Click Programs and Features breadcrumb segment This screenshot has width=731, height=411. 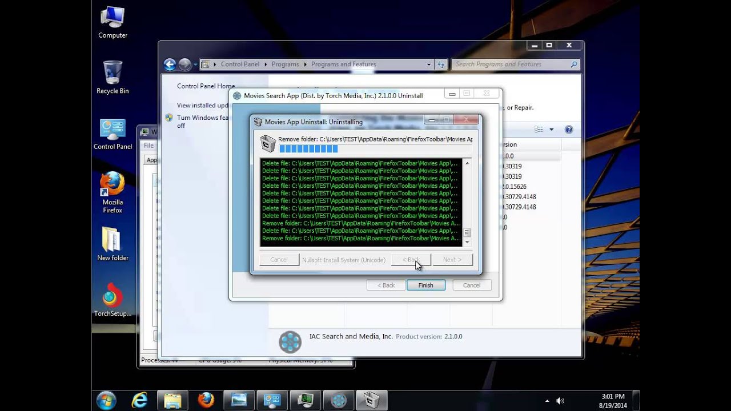343,65
